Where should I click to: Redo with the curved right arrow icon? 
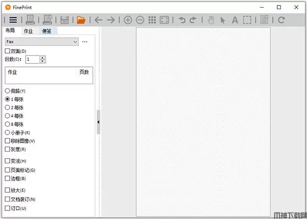193,20
